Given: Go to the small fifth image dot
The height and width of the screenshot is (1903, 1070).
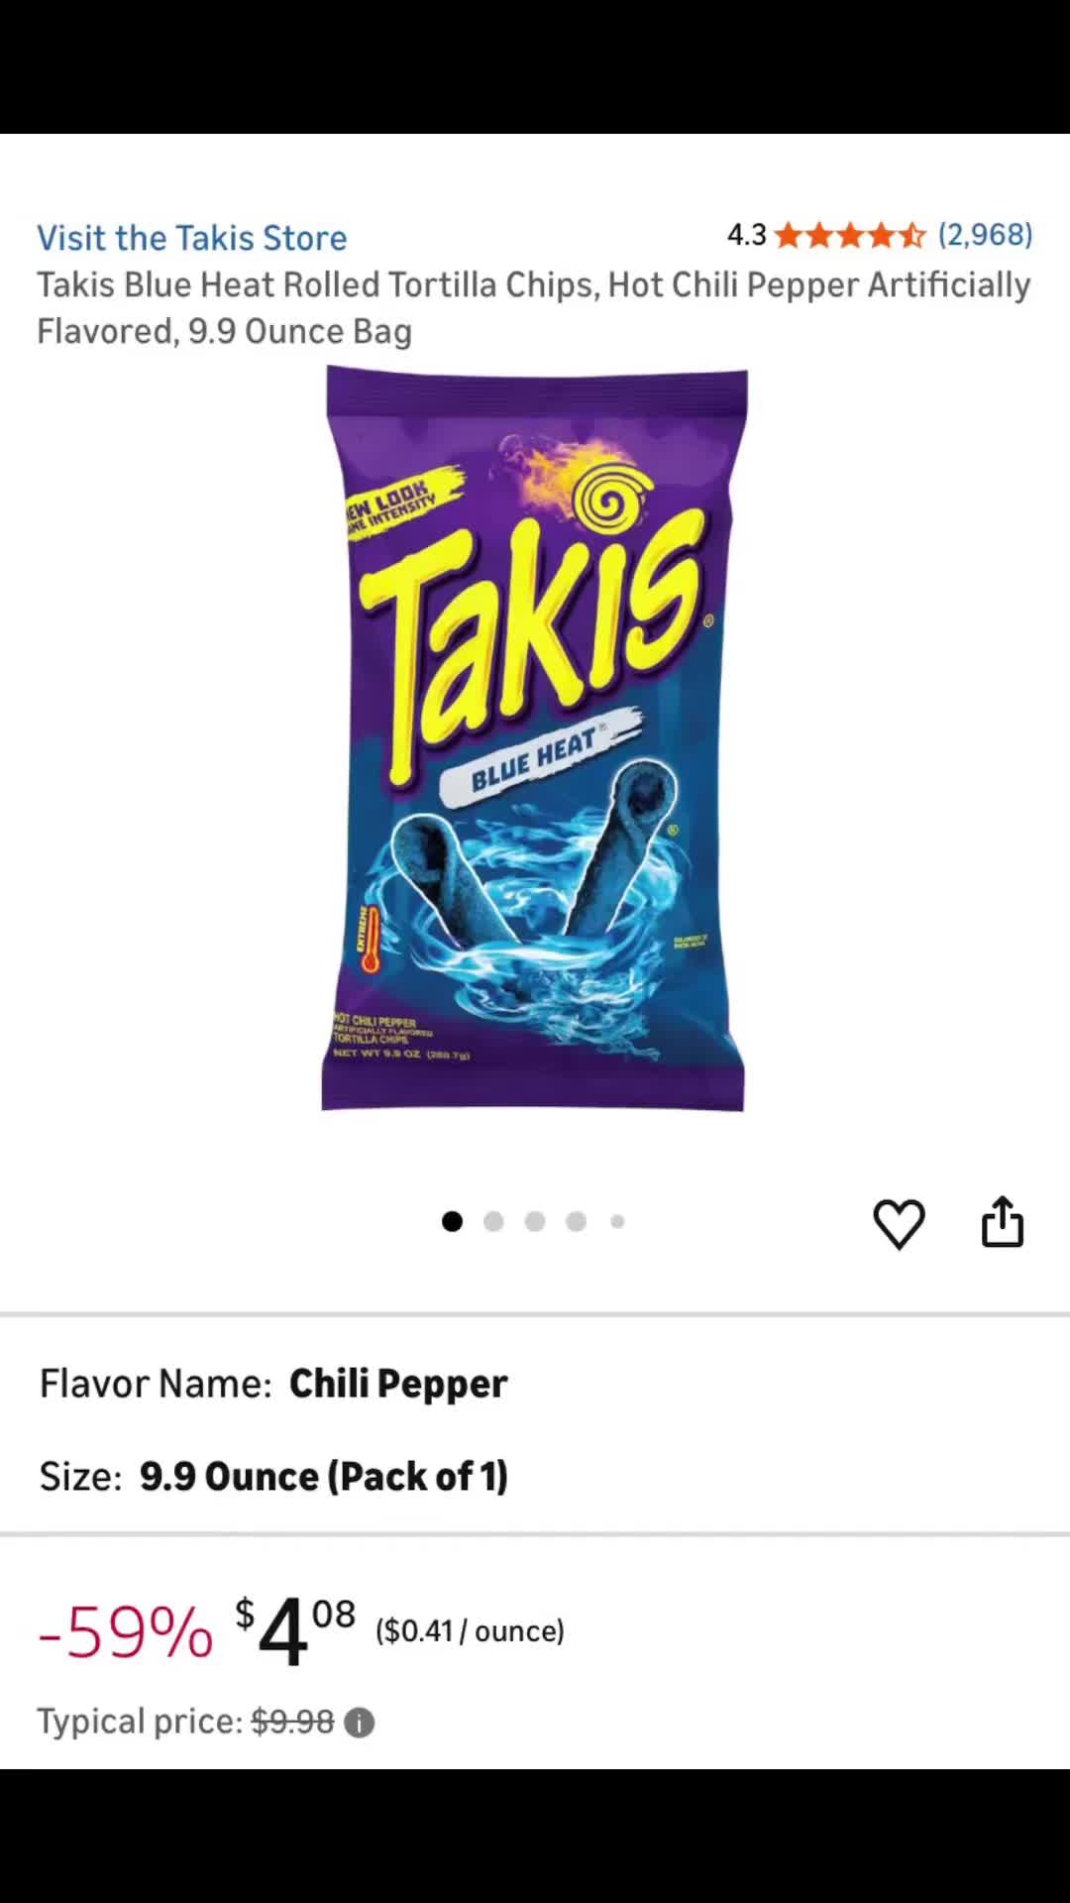Looking at the screenshot, I should [x=617, y=1221].
